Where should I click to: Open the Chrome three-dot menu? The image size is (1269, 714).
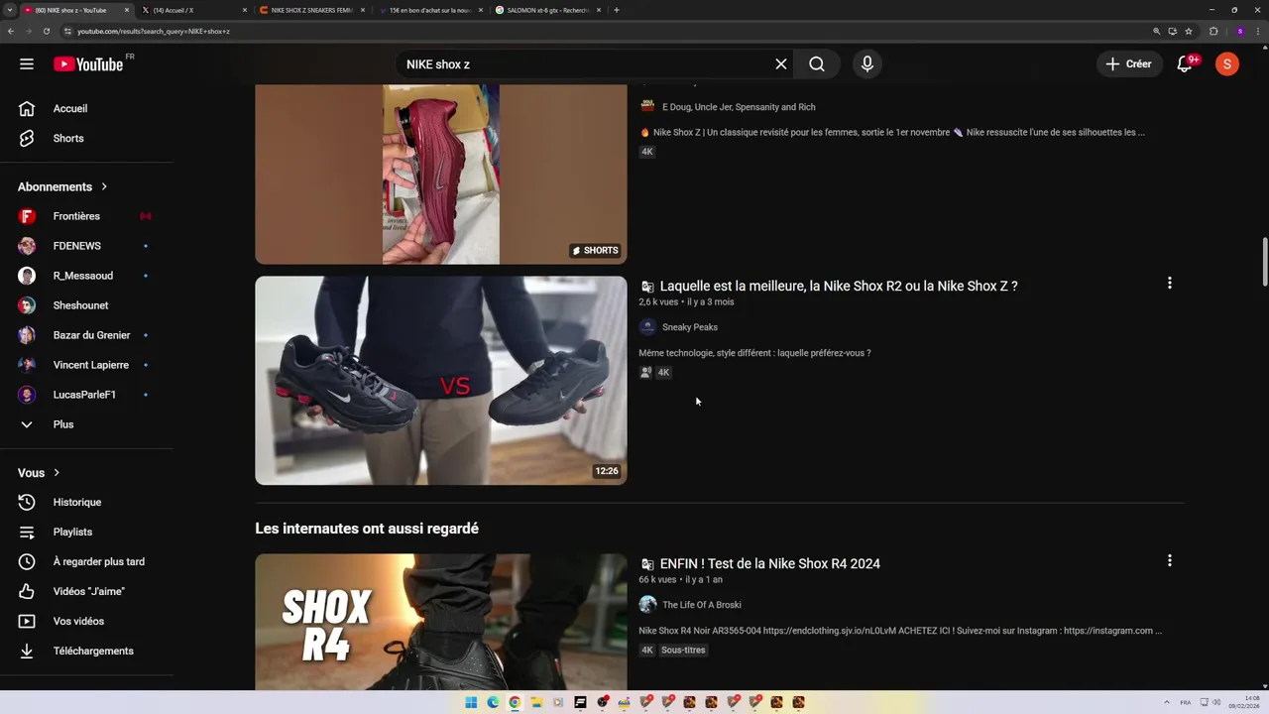(1259, 31)
